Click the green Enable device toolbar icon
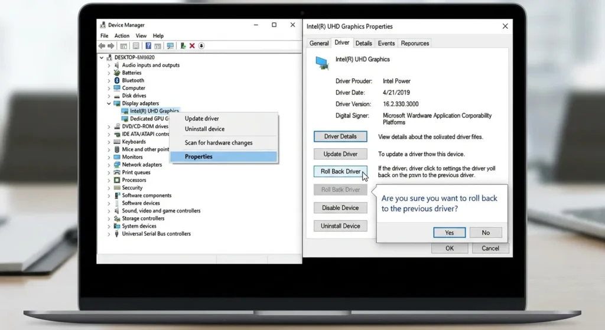The image size is (605, 330). coord(183,46)
